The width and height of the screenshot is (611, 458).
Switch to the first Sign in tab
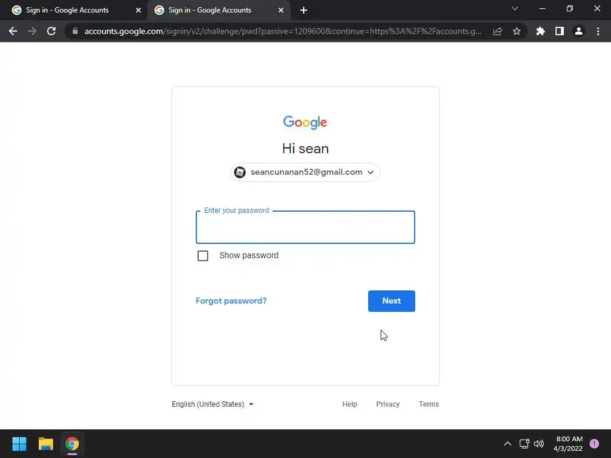[x=67, y=10]
